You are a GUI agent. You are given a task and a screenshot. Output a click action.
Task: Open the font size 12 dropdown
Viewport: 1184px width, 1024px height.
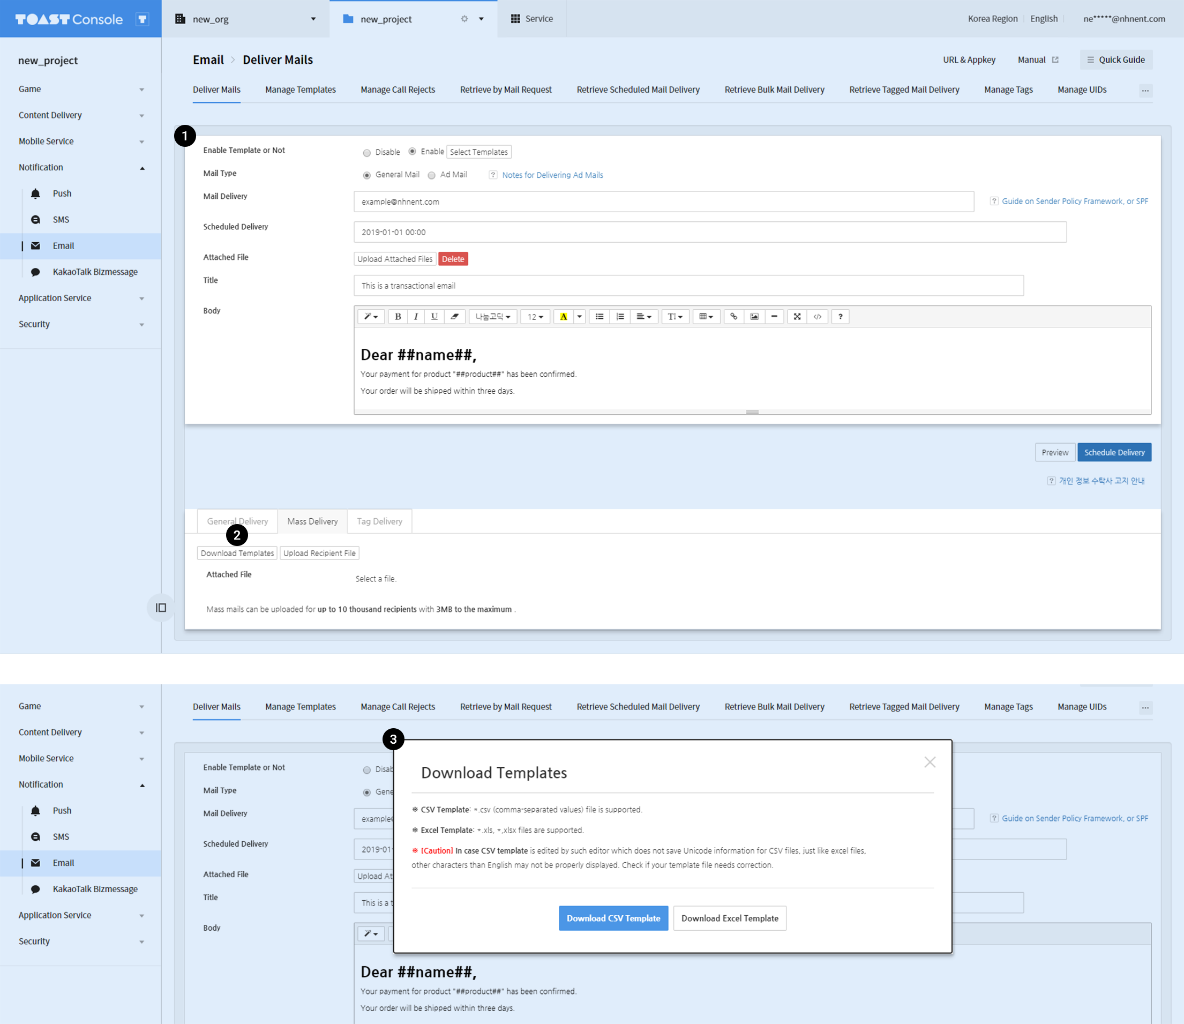tap(535, 317)
